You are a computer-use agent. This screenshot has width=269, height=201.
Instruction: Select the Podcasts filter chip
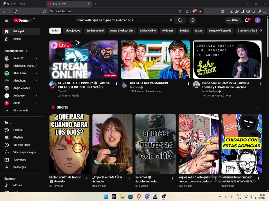pos(167,31)
